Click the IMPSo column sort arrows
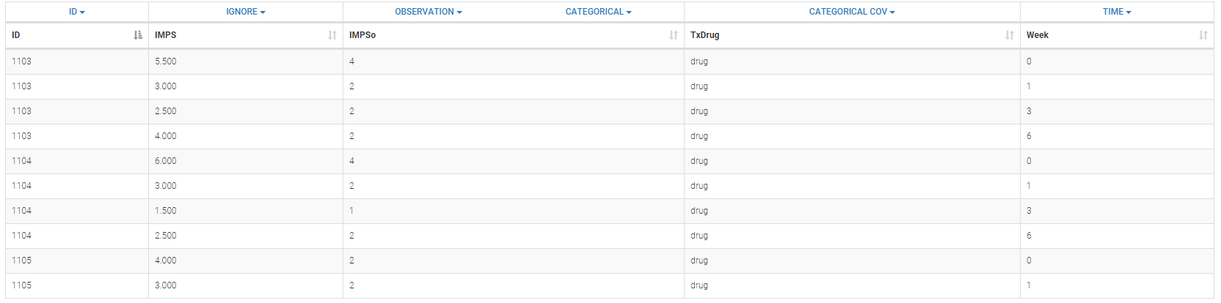This screenshot has width=1221, height=303. tap(674, 35)
